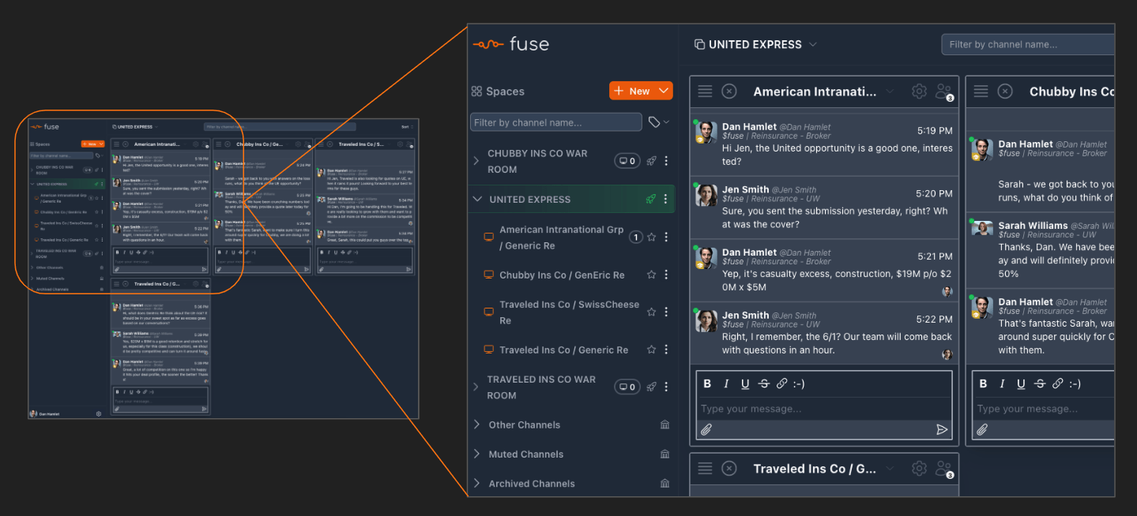This screenshot has width=1137, height=516.
Task: Click the hamburger menu icon on Chubby Ins Co panel
Action: coord(981,92)
